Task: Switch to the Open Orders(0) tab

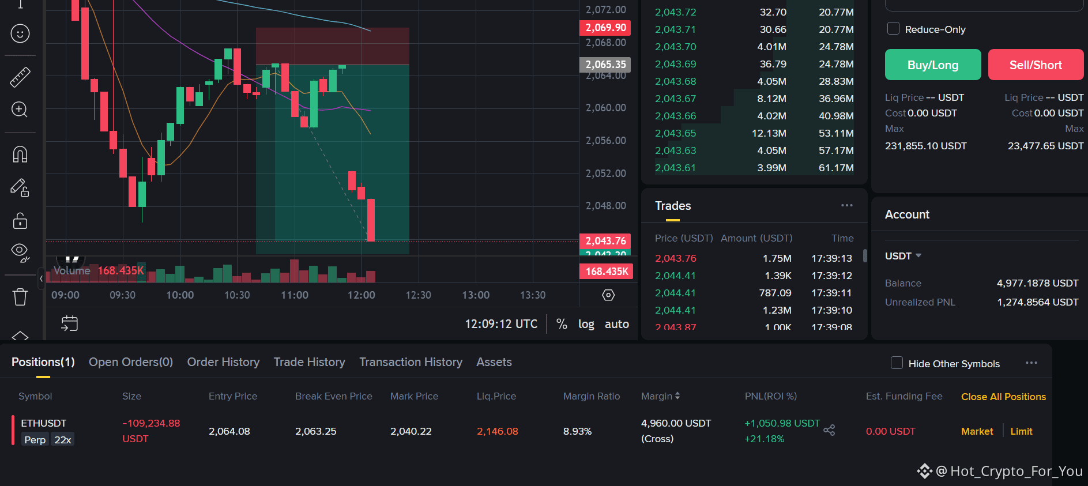Action: [x=131, y=362]
